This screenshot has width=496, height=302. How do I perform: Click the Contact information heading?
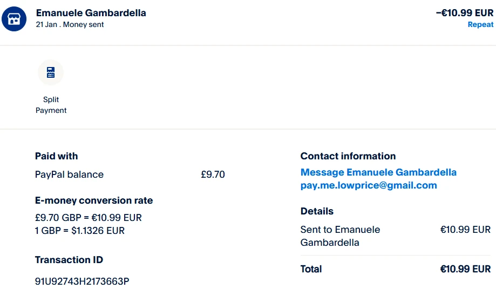pos(348,156)
